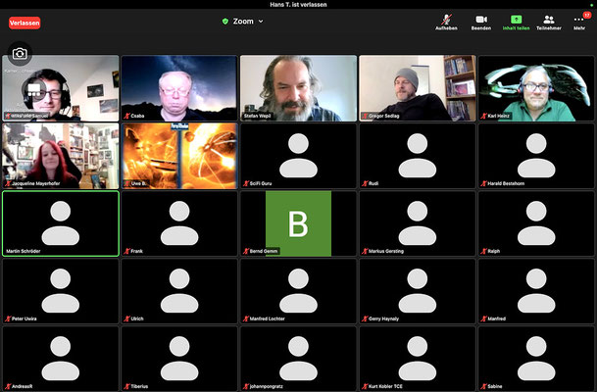This screenshot has height=392, width=597.
Task: Click AndreasR's avatar placeholder
Action: pyautogui.click(x=61, y=359)
